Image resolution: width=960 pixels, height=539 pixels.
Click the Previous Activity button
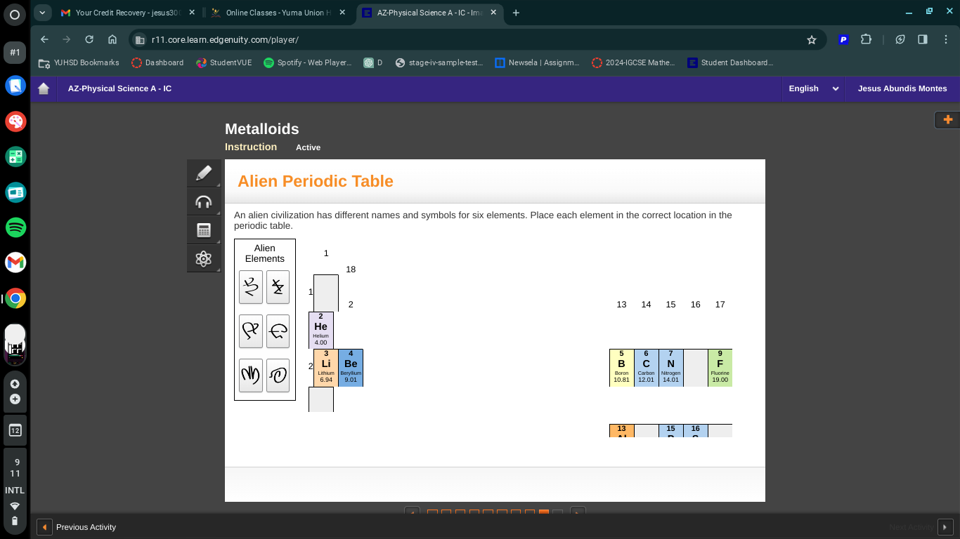tap(76, 526)
